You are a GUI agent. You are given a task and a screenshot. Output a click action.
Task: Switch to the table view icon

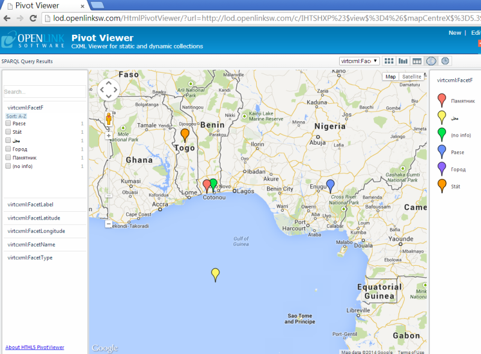417,61
